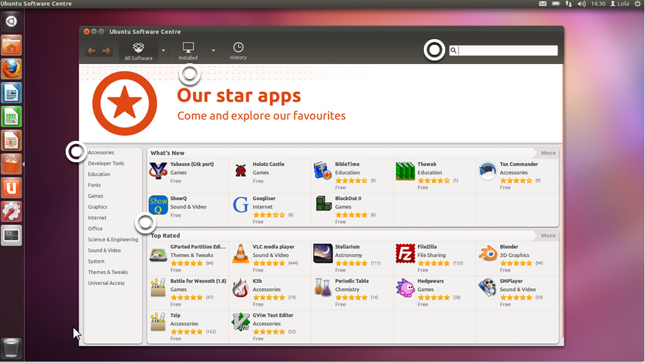Click the "3D Graphics" label under Blender
Viewport: 645px width, 363px height.
click(514, 255)
